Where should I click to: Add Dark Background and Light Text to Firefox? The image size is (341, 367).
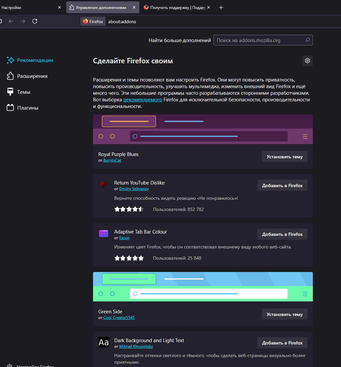click(x=282, y=343)
